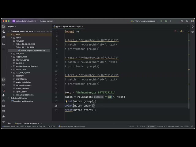This screenshot has height=147, width=196.
Task: Open the Run tool window icon in sidebar
Action: (x=3, y=80)
